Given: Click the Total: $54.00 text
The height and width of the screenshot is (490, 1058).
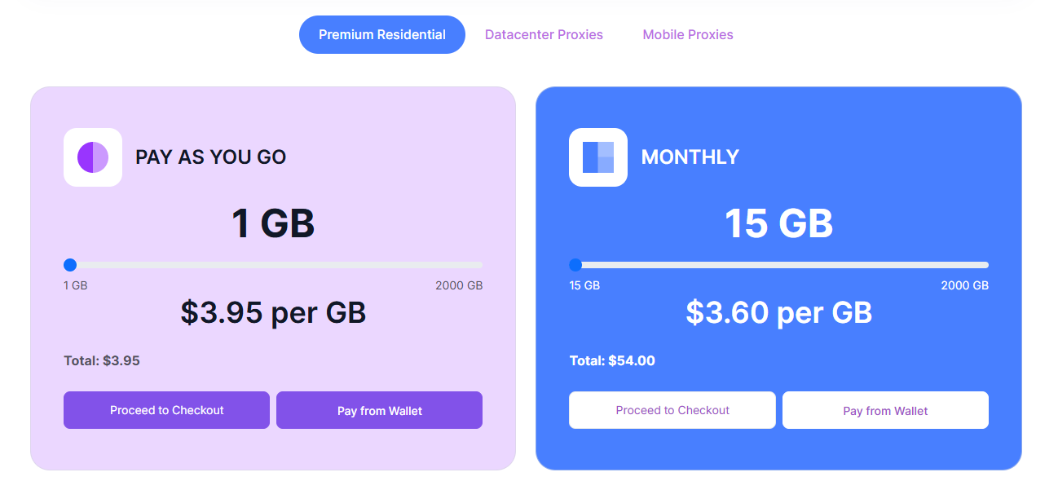Looking at the screenshot, I should click(612, 360).
